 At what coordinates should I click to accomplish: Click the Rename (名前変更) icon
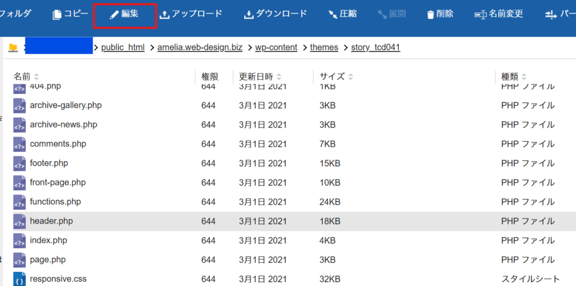[x=480, y=15]
